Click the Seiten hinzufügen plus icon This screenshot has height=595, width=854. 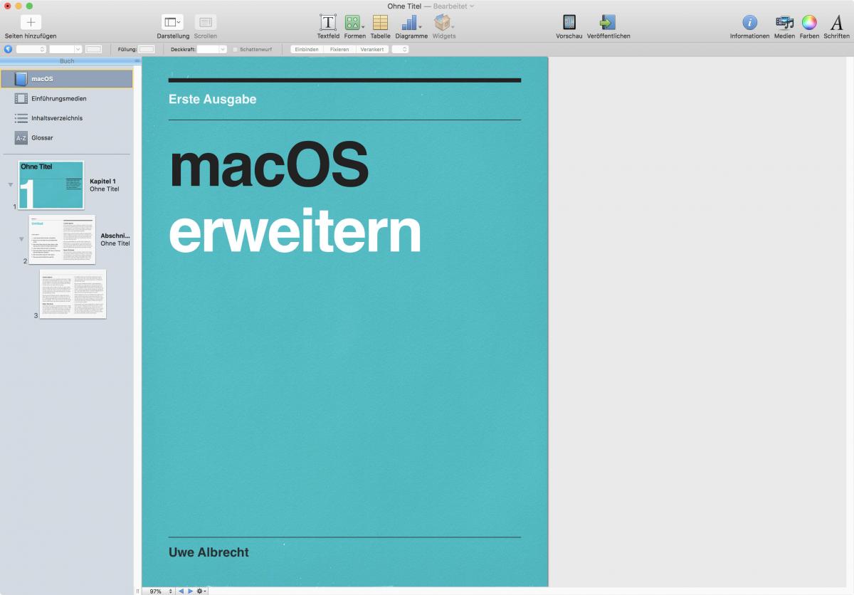[x=31, y=22]
